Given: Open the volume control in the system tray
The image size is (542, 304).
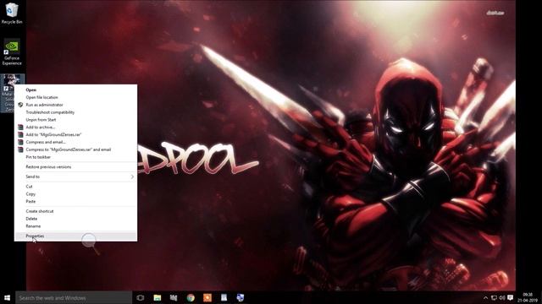Looking at the screenshot, I should click(502, 298).
